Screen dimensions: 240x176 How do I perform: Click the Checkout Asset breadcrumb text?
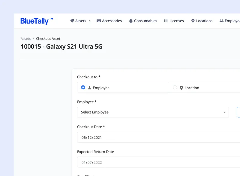click(48, 39)
